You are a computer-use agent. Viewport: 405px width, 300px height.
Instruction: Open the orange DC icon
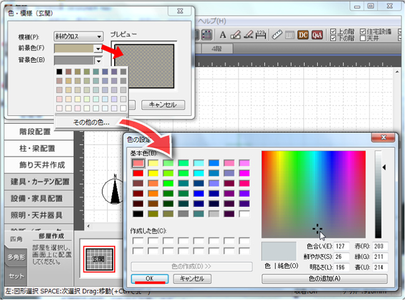click(x=303, y=34)
